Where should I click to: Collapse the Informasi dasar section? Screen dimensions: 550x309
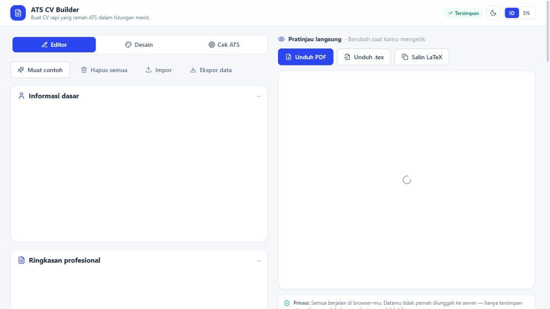259,96
